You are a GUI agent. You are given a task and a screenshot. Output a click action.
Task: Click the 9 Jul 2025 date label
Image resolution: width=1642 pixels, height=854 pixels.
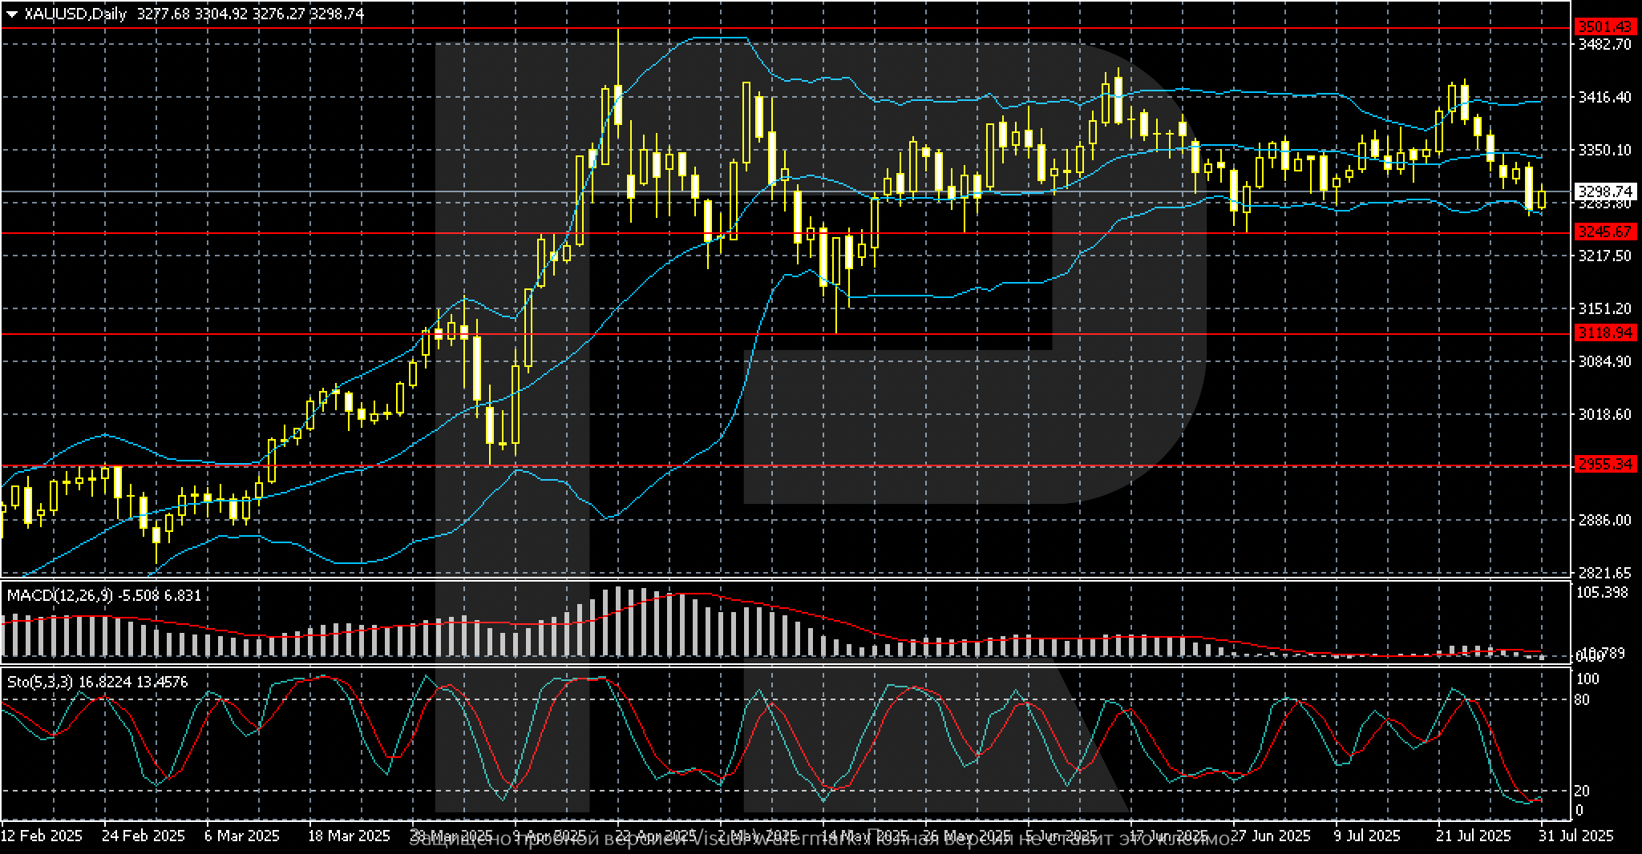tap(1368, 836)
